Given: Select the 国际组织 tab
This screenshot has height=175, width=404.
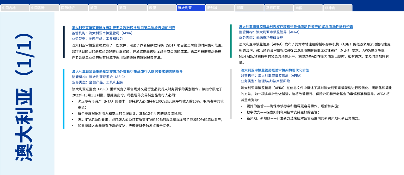Looking at the screenshot, I should 74,8.
